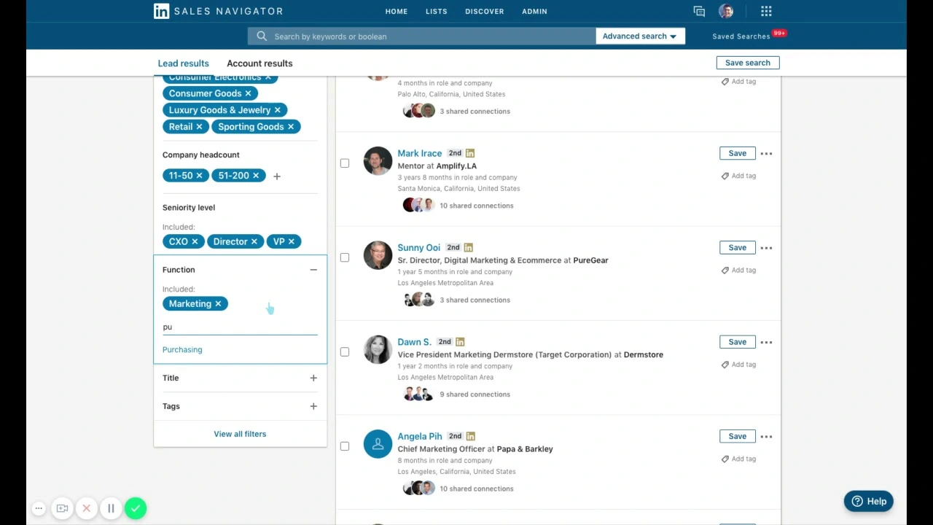This screenshot has height=525, width=933.
Task: Tick Angela Pih's selection checkbox
Action: [344, 446]
